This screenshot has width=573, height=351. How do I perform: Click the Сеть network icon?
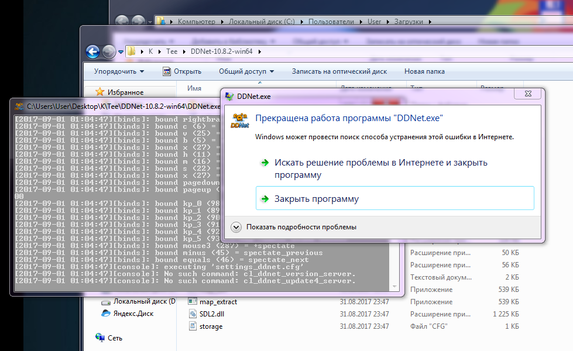[x=100, y=338]
